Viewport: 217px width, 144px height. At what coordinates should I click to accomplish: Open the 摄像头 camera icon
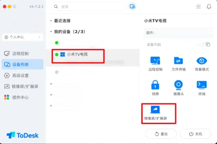178,85
